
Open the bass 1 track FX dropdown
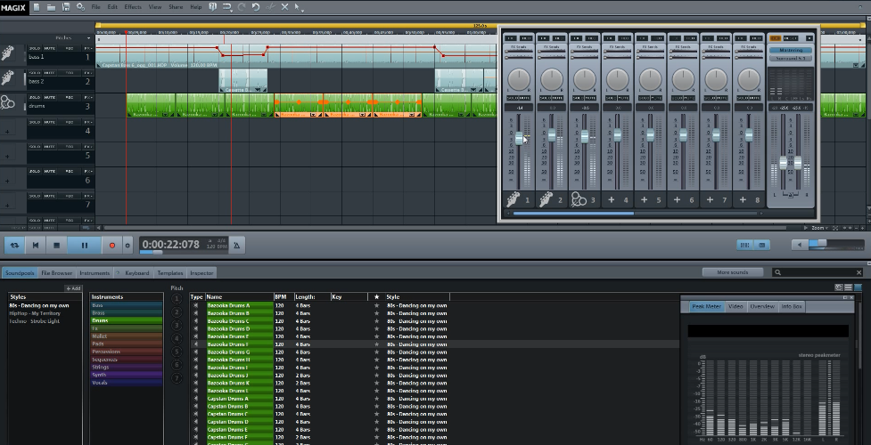87,47
